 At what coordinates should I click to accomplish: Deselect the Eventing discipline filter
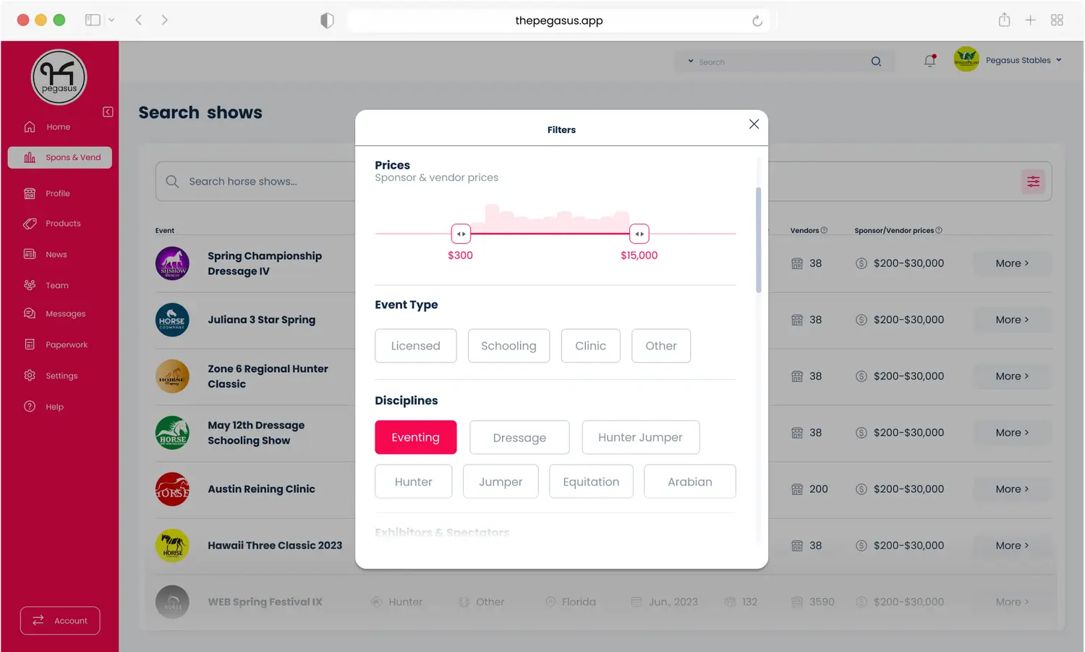(x=415, y=437)
